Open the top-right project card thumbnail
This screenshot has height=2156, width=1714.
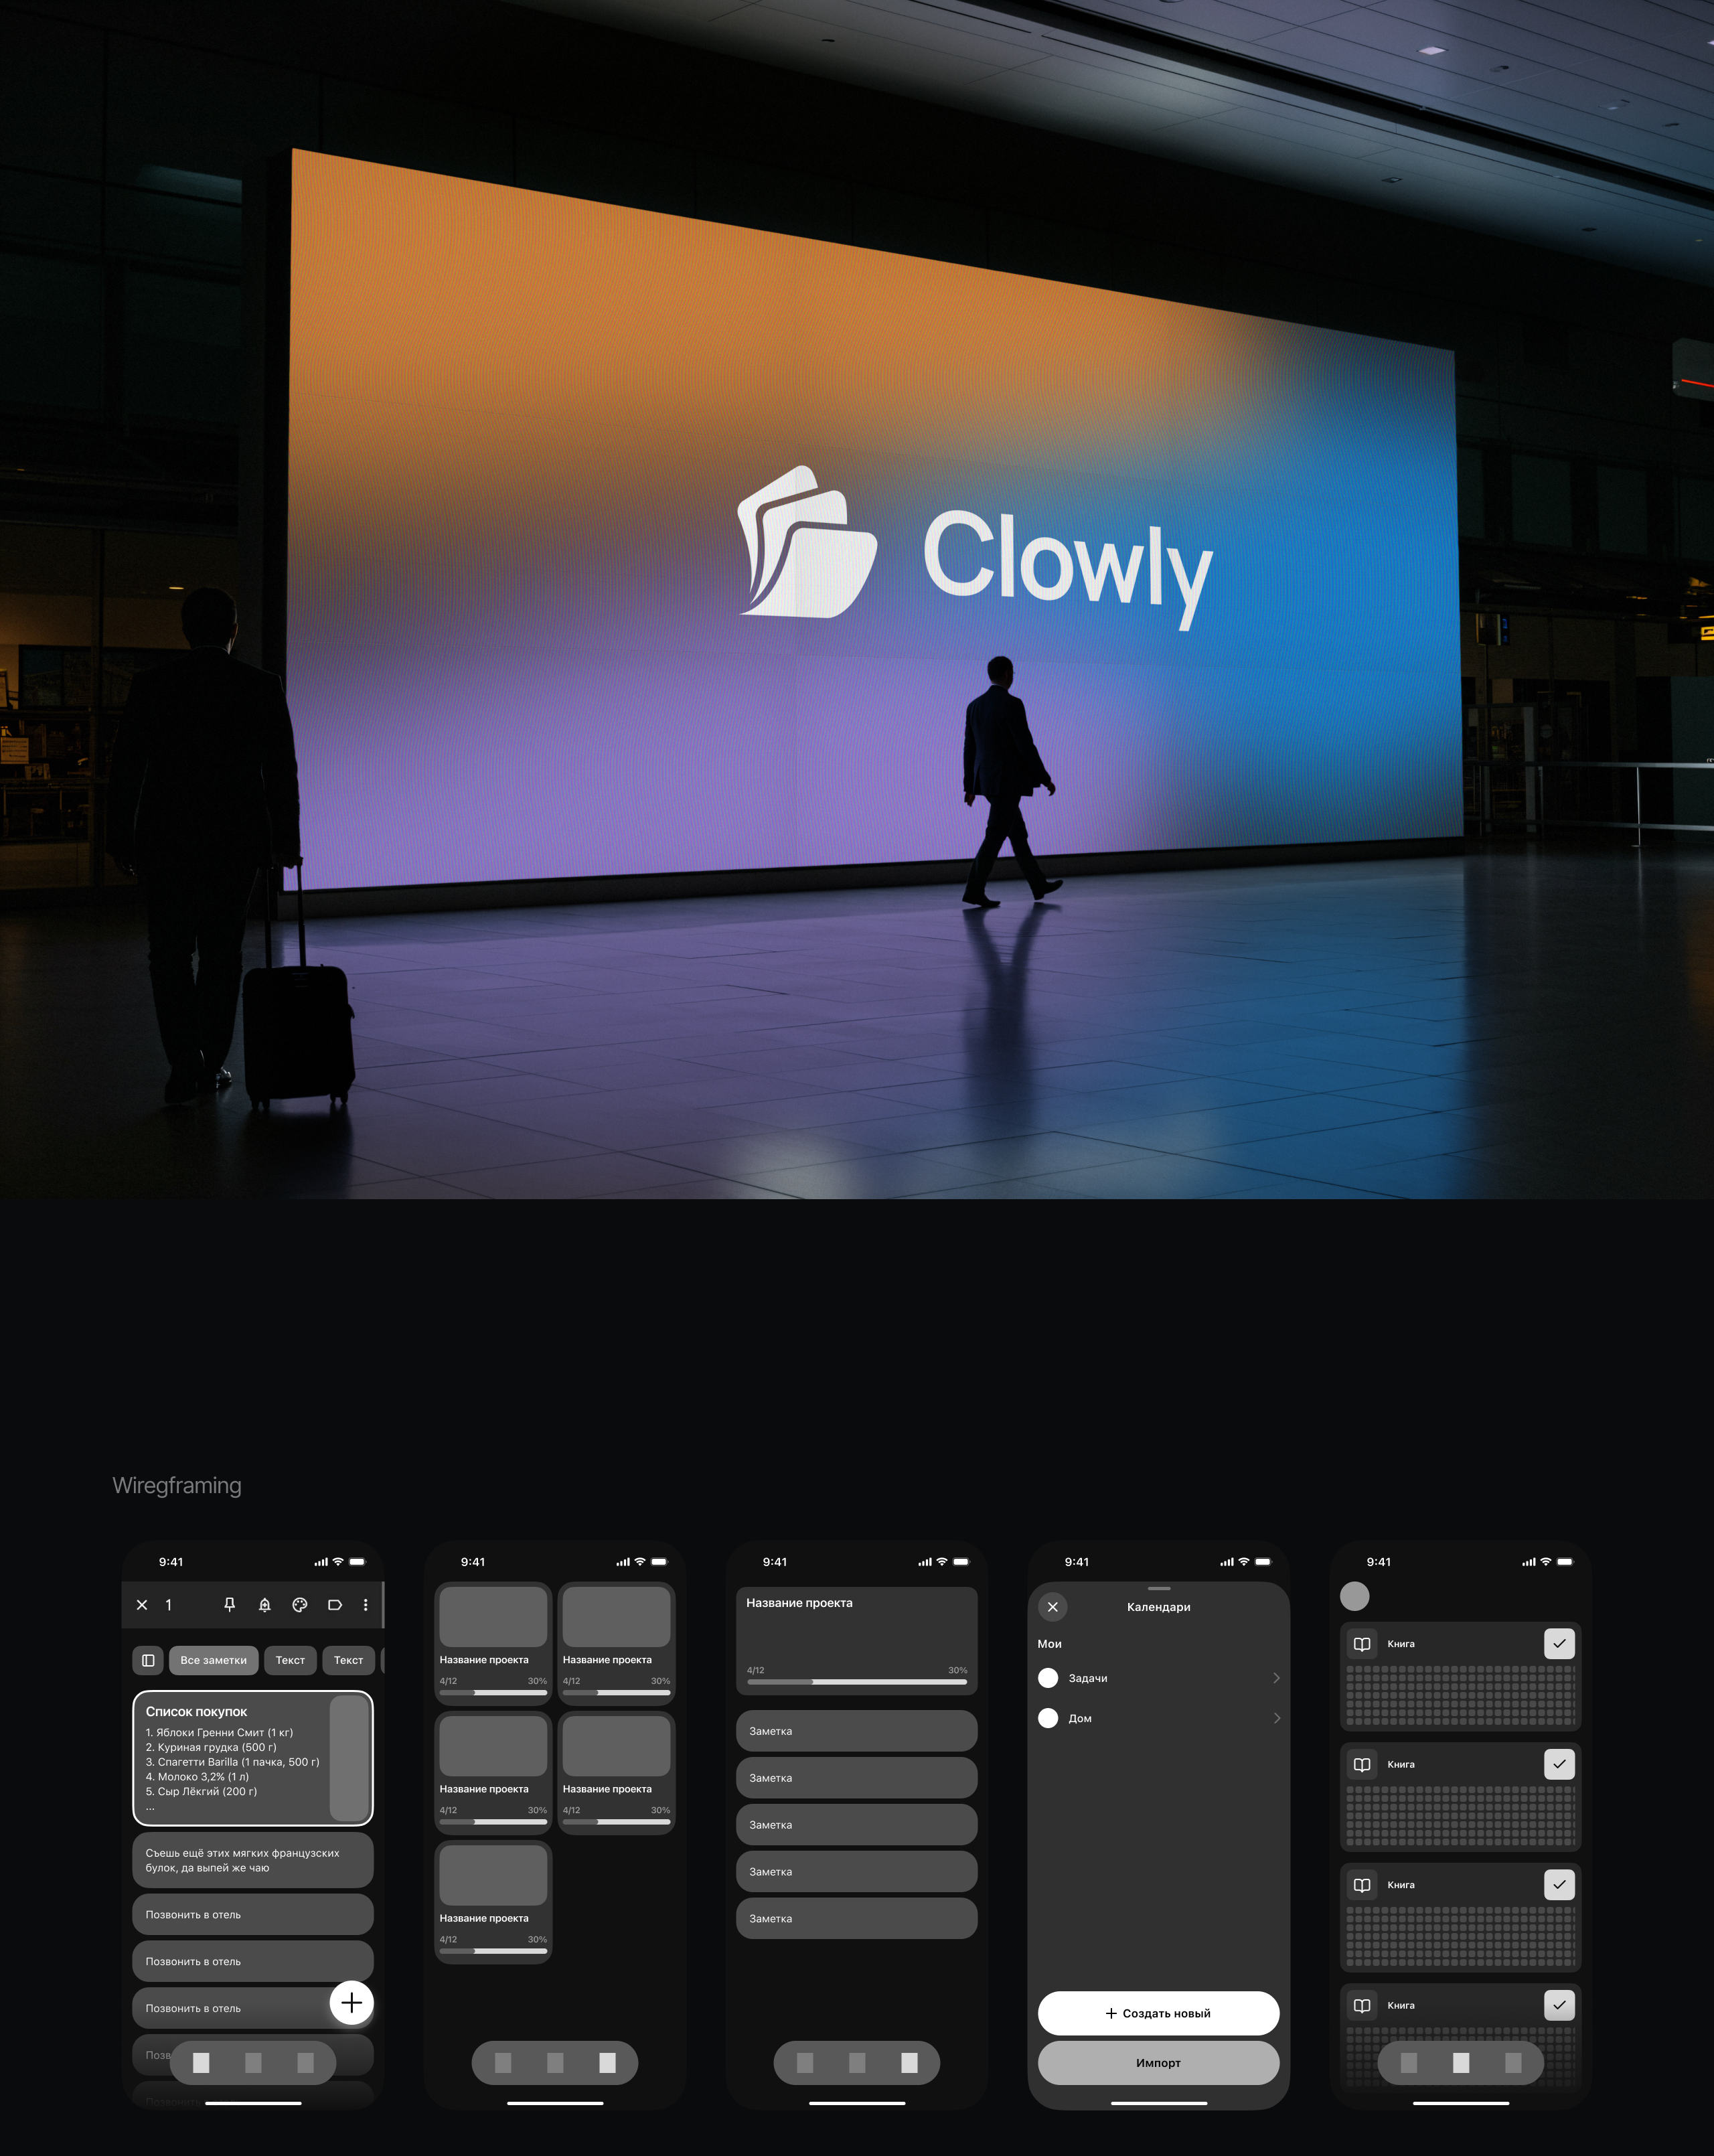click(x=616, y=1616)
